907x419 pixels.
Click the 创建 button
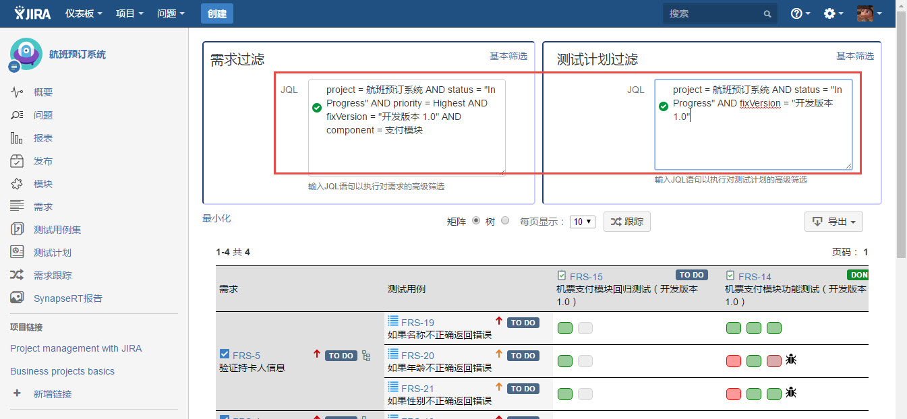pos(217,13)
